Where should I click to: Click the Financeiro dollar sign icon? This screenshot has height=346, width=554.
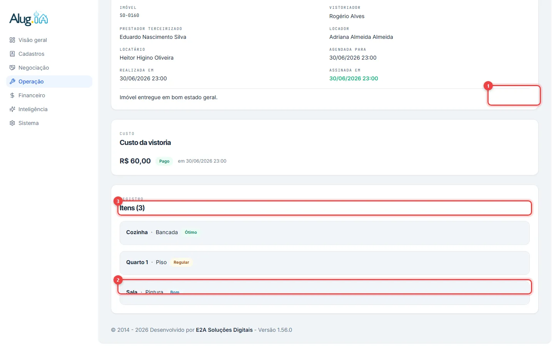point(12,95)
